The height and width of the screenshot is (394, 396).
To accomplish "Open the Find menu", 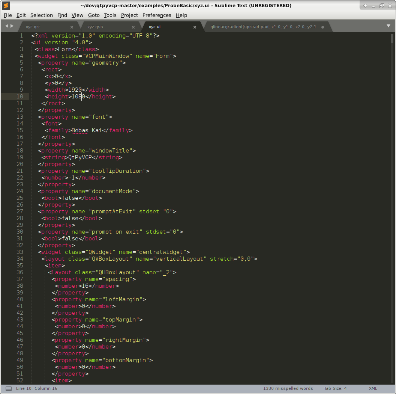I will [x=62, y=15].
